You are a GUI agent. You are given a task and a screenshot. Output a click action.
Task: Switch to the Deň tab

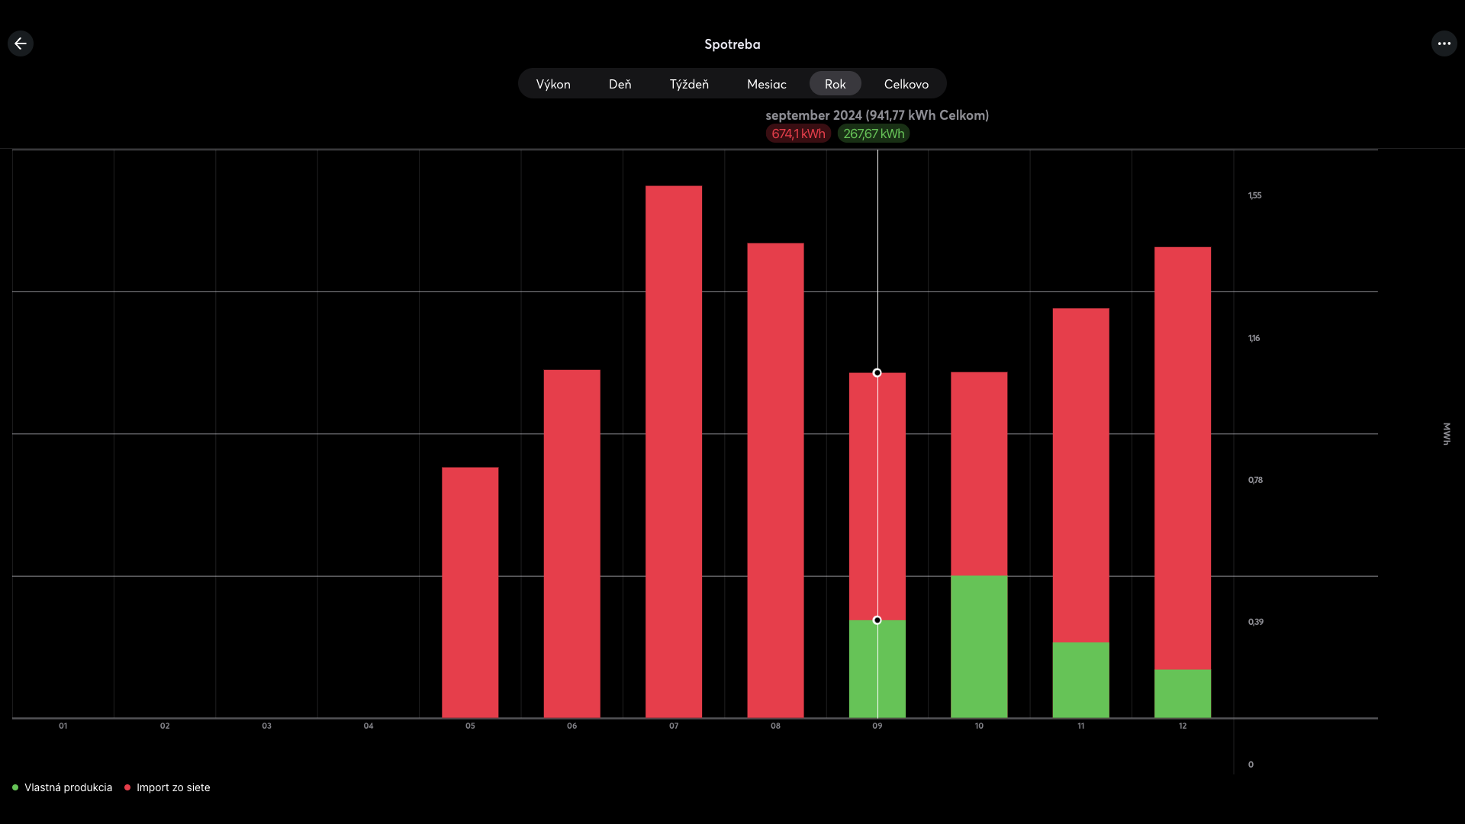click(620, 84)
